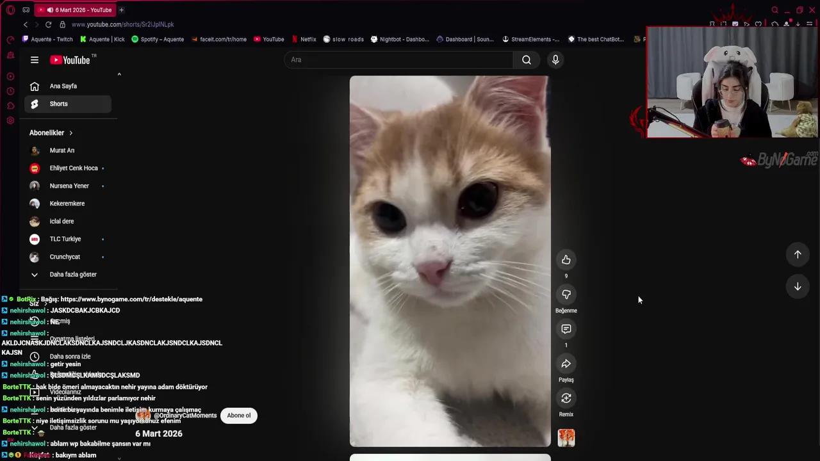Open the slow roads bookmark
Viewport: 820px width, 461px height.
343,39
